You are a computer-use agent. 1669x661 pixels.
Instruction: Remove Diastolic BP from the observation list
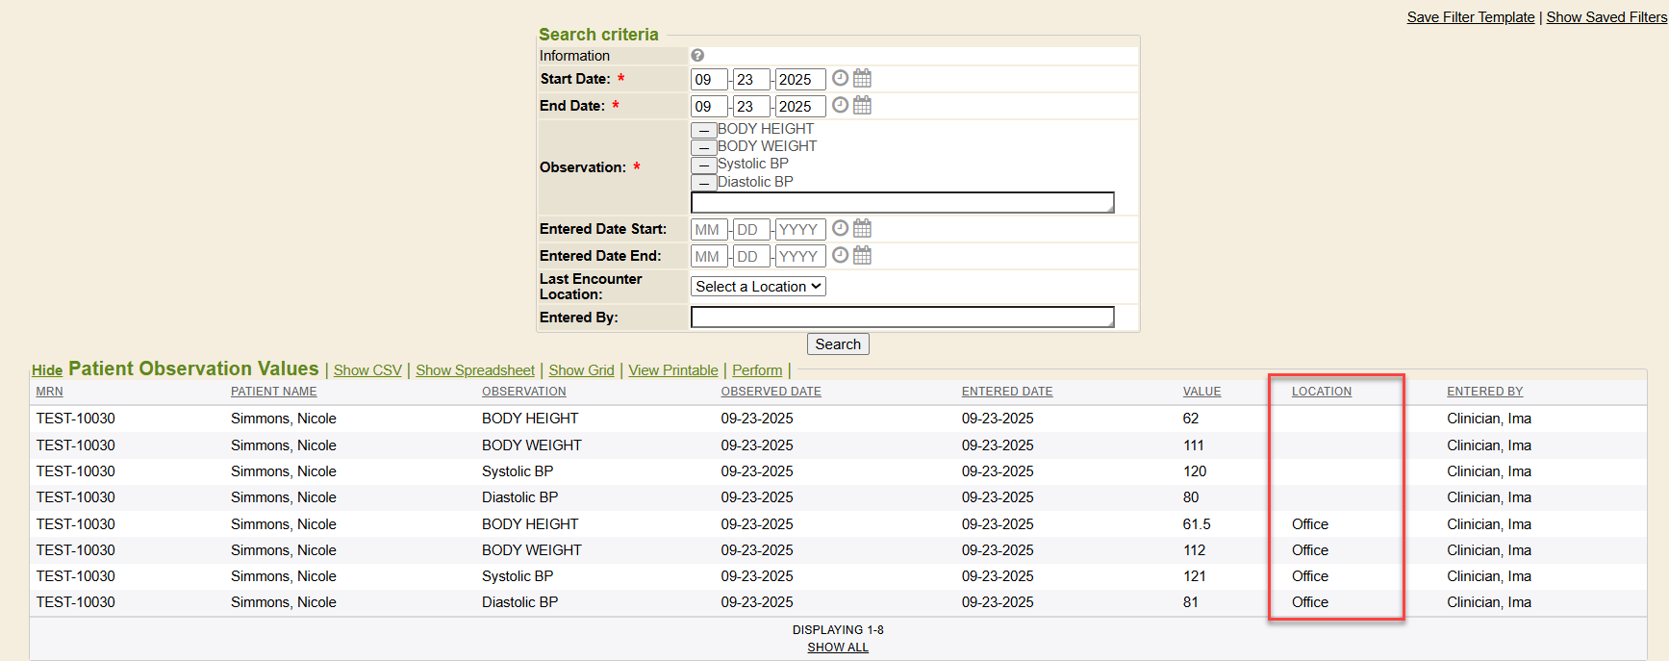point(703,183)
